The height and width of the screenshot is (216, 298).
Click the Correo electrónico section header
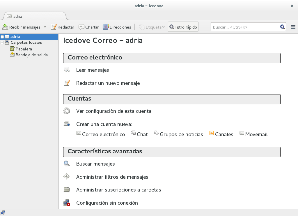tap(172, 58)
